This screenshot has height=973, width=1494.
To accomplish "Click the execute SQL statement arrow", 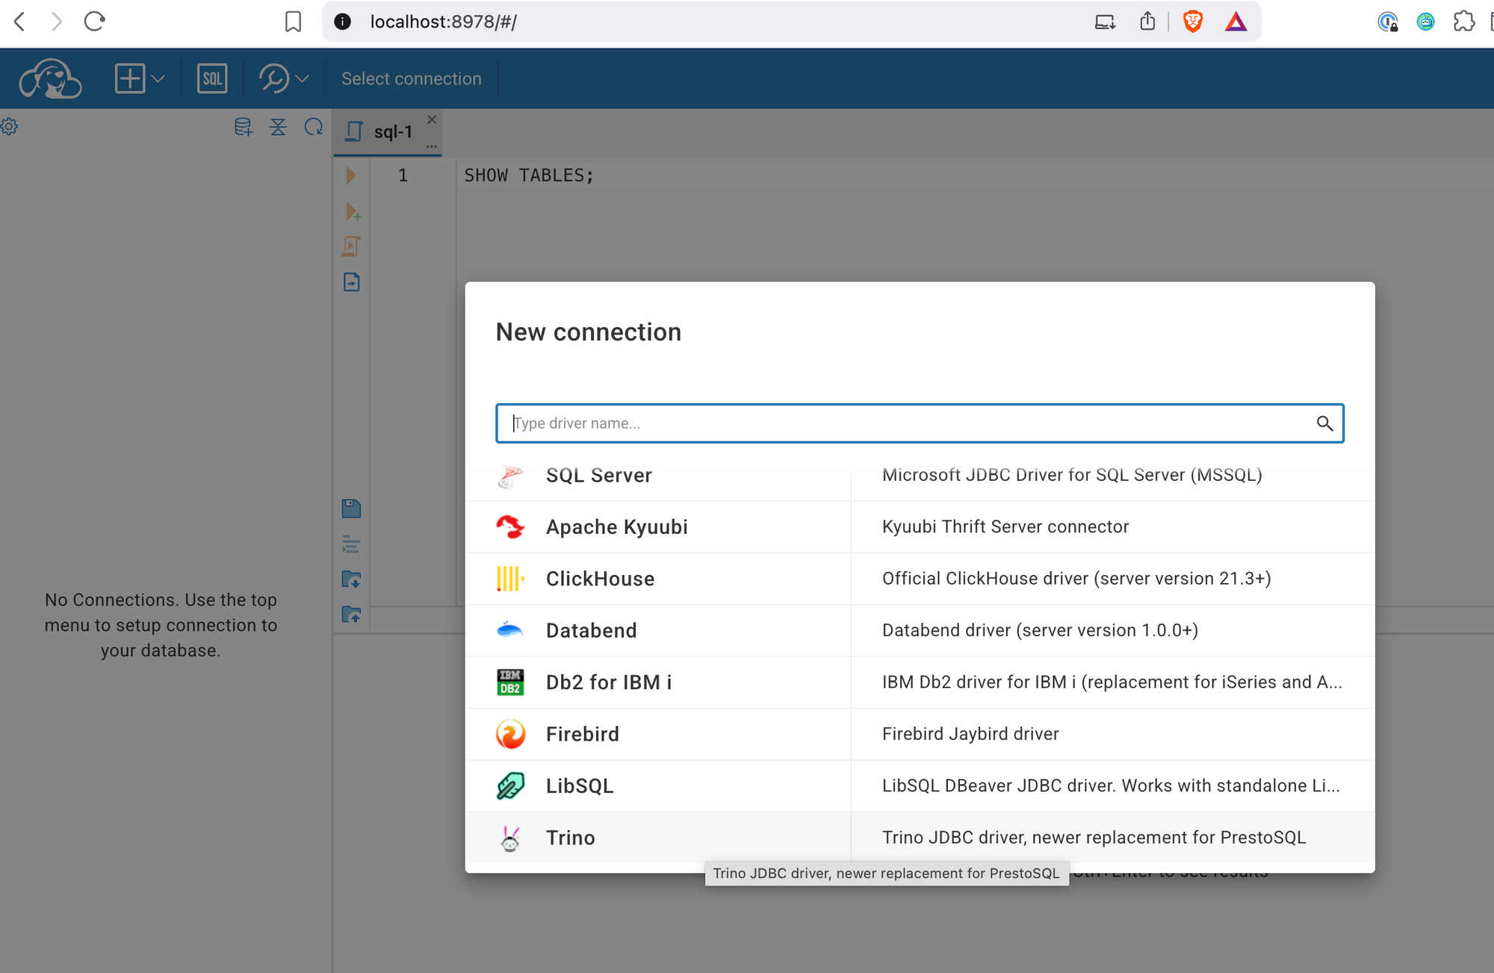I will pos(351,175).
